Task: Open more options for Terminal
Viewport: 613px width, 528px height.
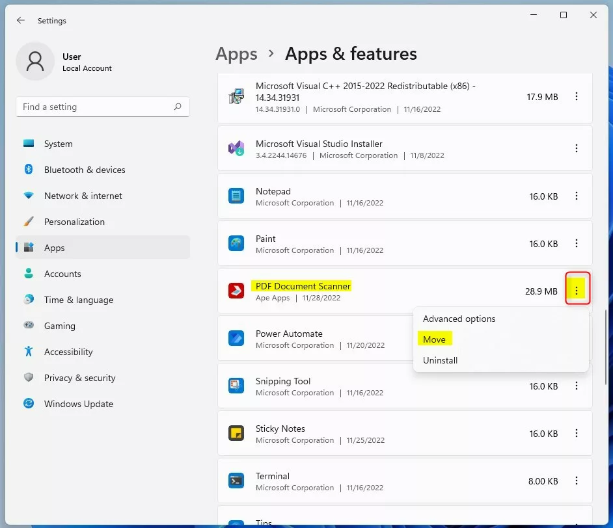Action: coord(577,481)
